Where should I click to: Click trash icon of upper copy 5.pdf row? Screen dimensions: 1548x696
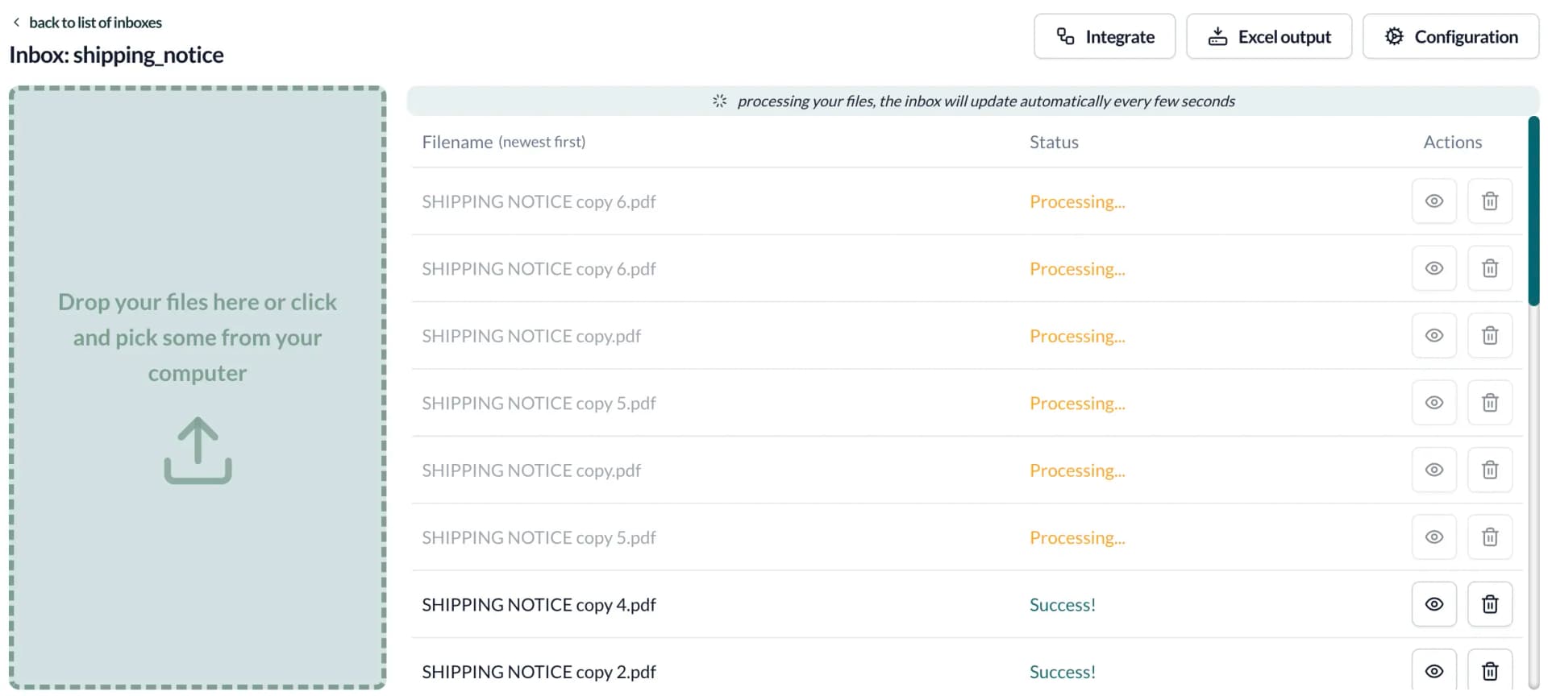coord(1490,403)
